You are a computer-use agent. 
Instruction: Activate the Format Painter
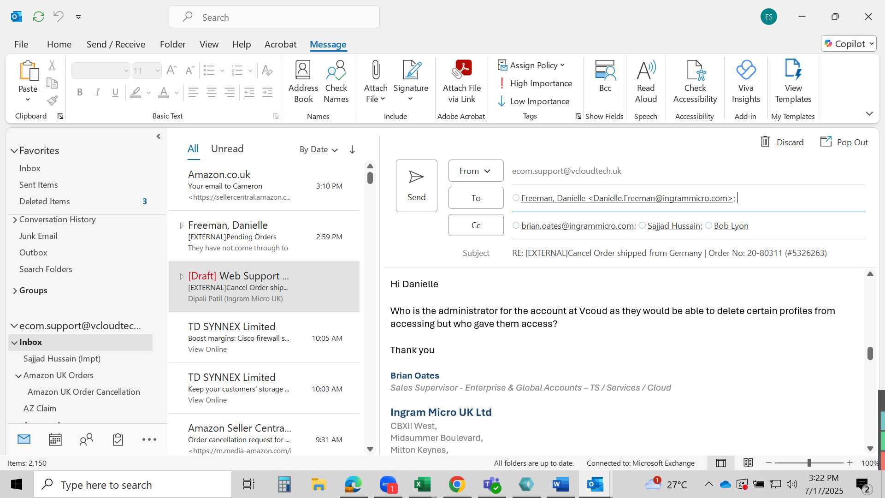coord(52,101)
